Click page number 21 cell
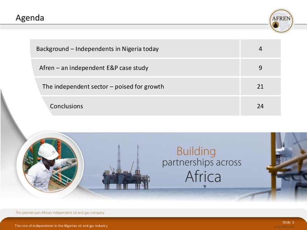This screenshot has width=307, height=230. (261, 87)
